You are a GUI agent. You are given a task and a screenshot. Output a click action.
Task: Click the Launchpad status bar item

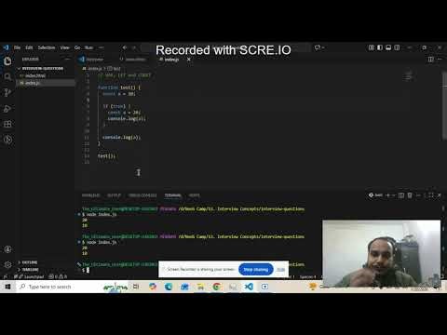click(31, 276)
